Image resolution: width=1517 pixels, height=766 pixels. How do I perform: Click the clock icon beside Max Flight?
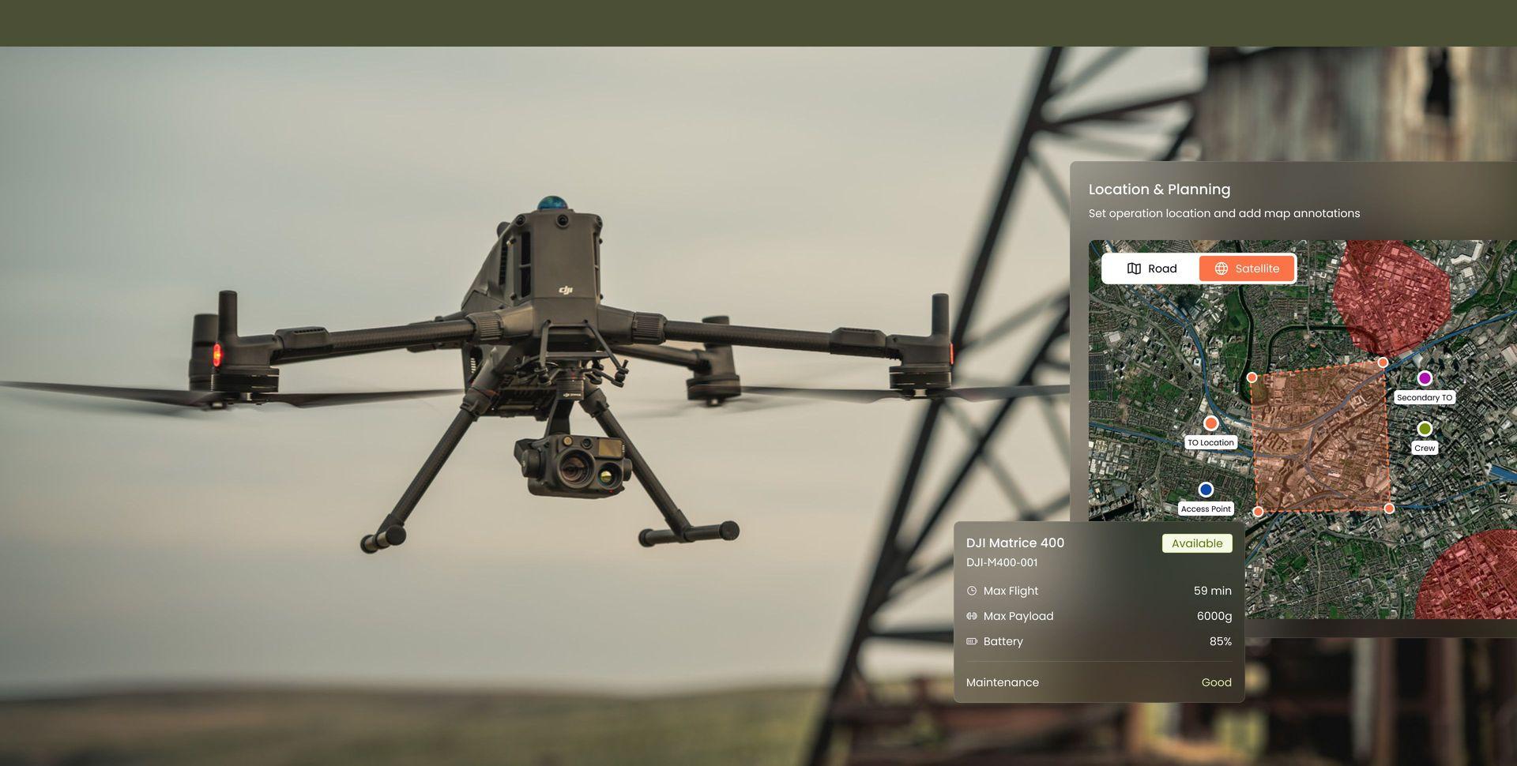[x=972, y=591]
